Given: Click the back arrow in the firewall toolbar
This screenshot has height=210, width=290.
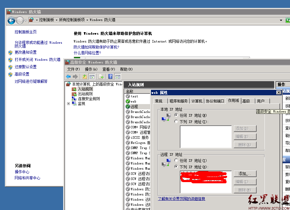Looking at the screenshot, I should pos(68,77).
